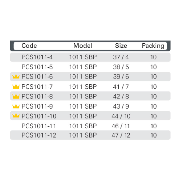Click the size value 41 / 7
Image resolution: width=181 pixels, height=181 pixels.
point(121,87)
